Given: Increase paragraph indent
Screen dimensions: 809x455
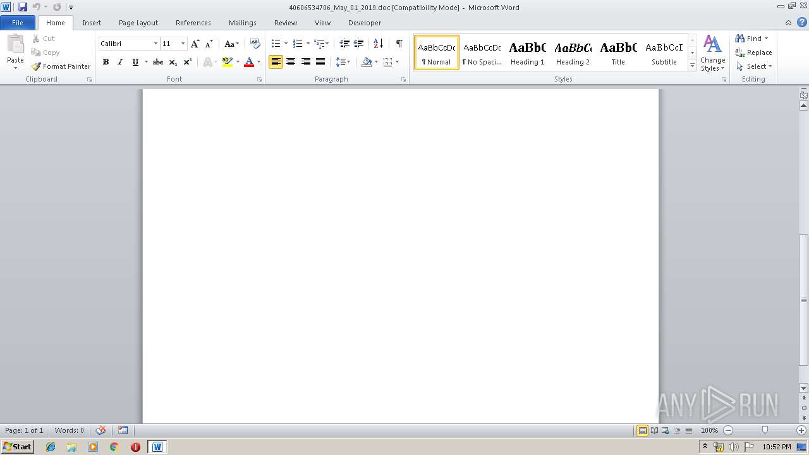Looking at the screenshot, I should (x=358, y=44).
